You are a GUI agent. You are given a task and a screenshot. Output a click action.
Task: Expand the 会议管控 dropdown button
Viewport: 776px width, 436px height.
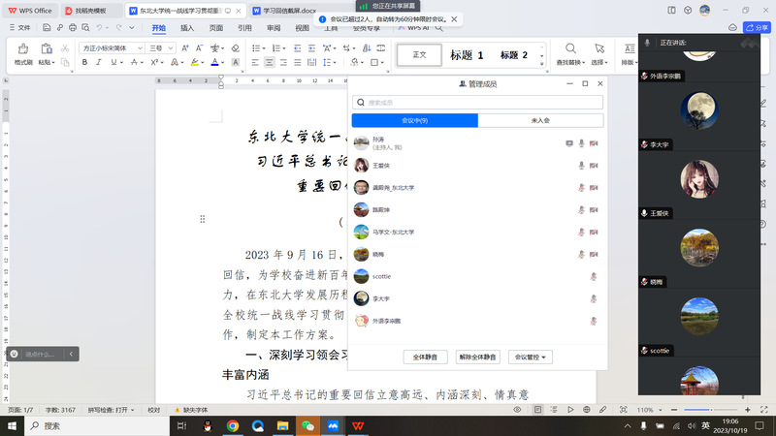pos(533,358)
